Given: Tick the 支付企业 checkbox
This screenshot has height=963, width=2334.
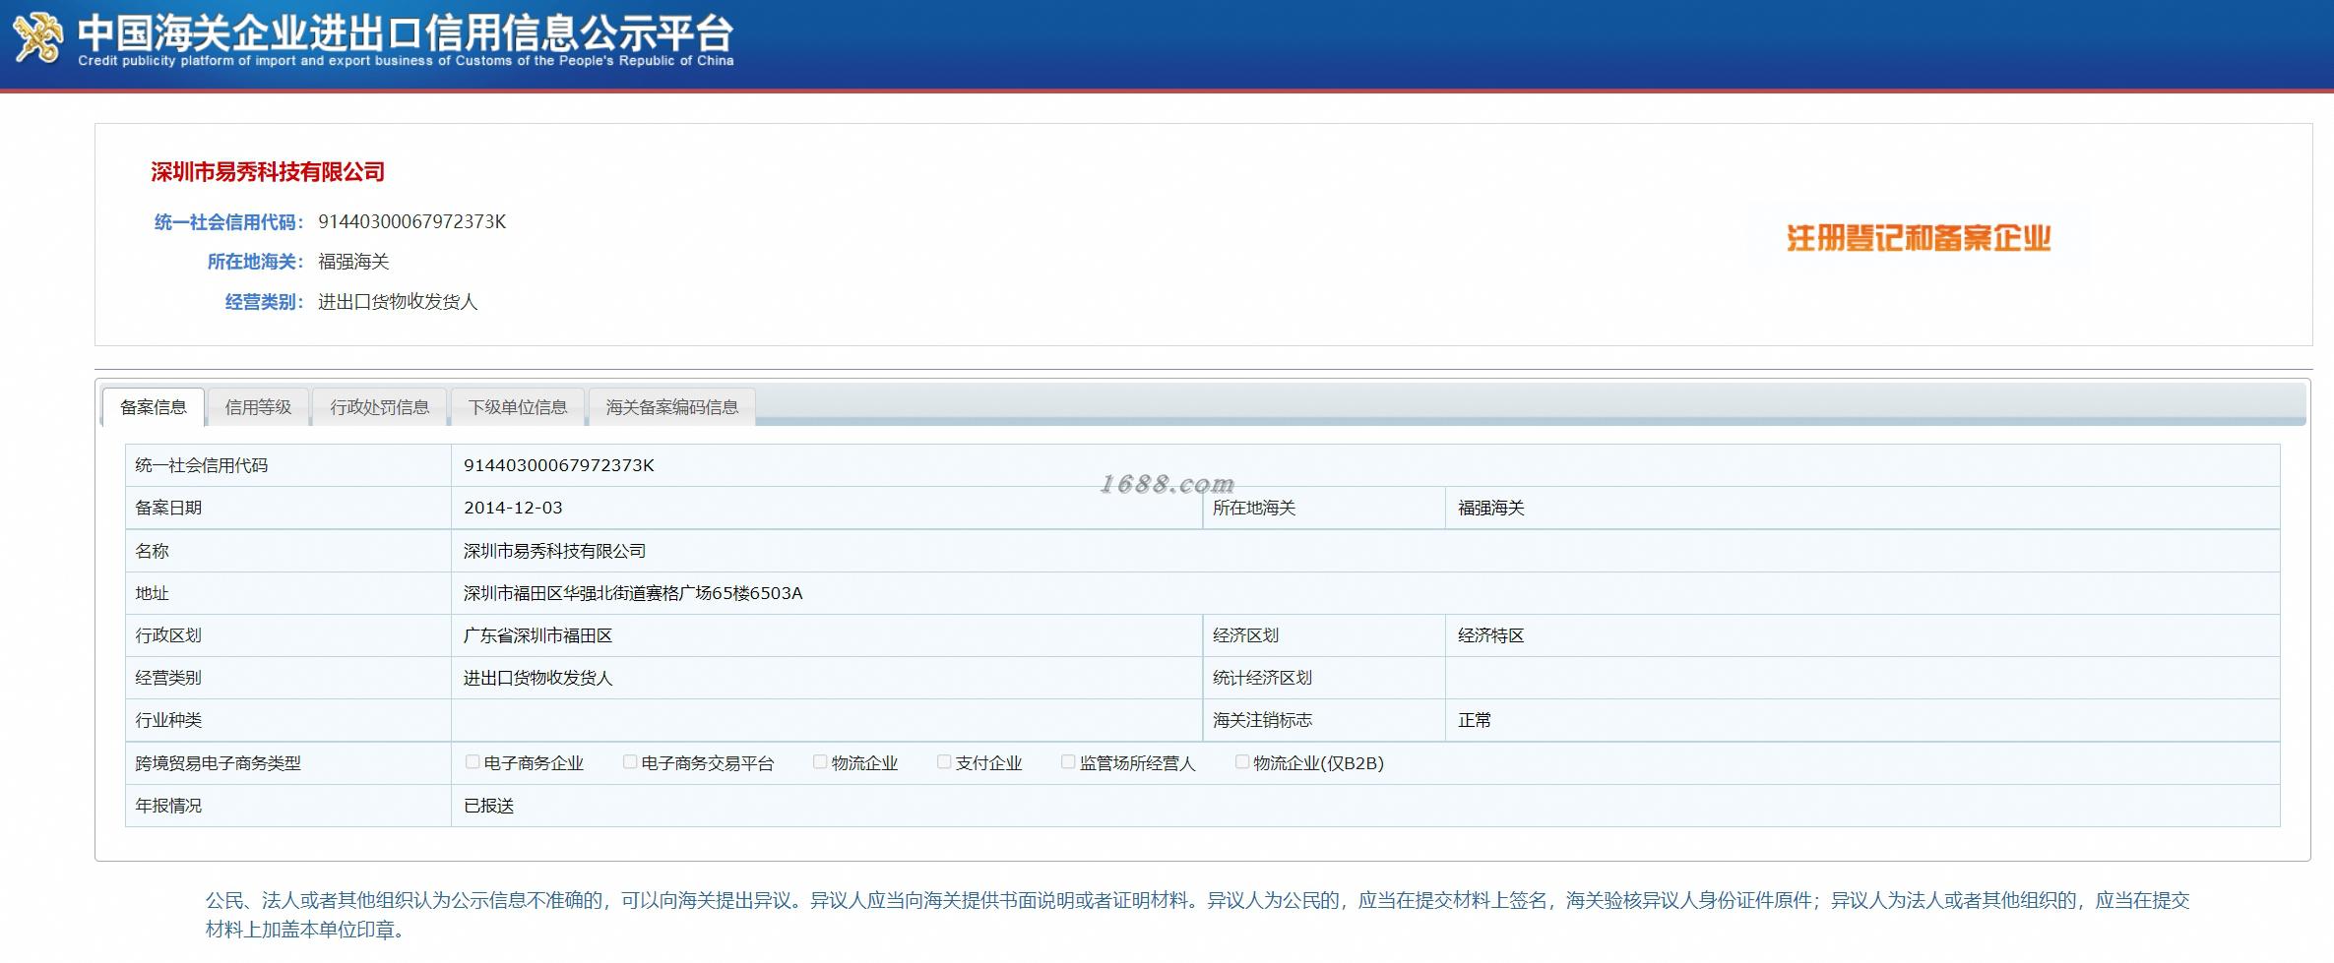Looking at the screenshot, I should click(x=944, y=761).
